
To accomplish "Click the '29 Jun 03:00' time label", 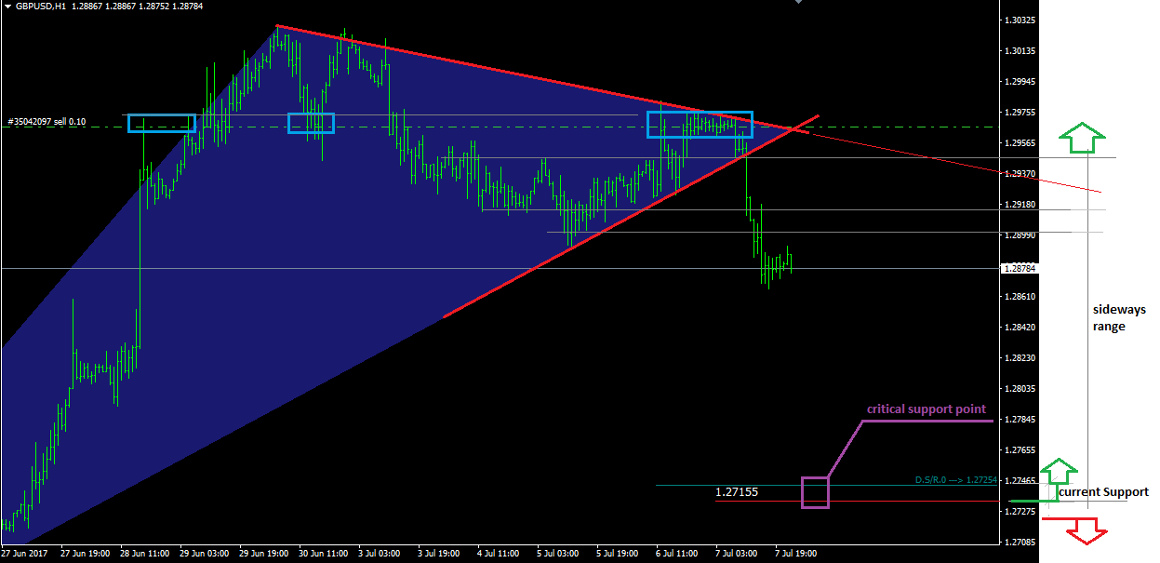I will (204, 553).
